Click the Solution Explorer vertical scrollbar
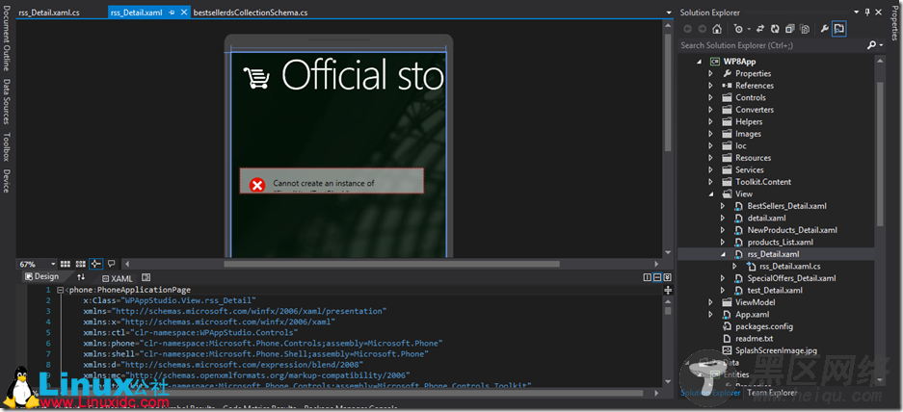Viewport: 903px width, 412px height. [x=879, y=154]
